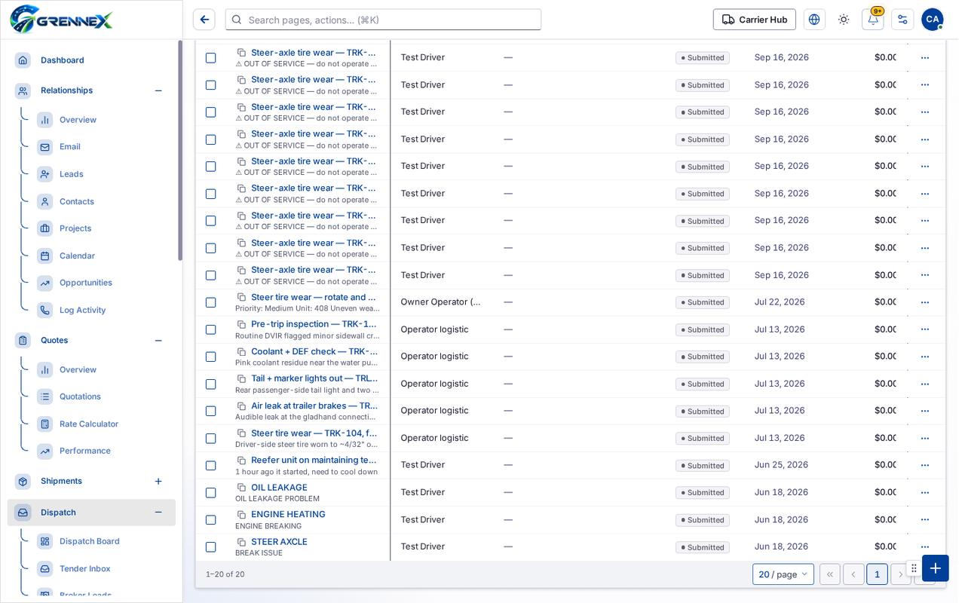Click the copy icon beside ENGINE HEATING
The image size is (965, 603).
(241, 515)
